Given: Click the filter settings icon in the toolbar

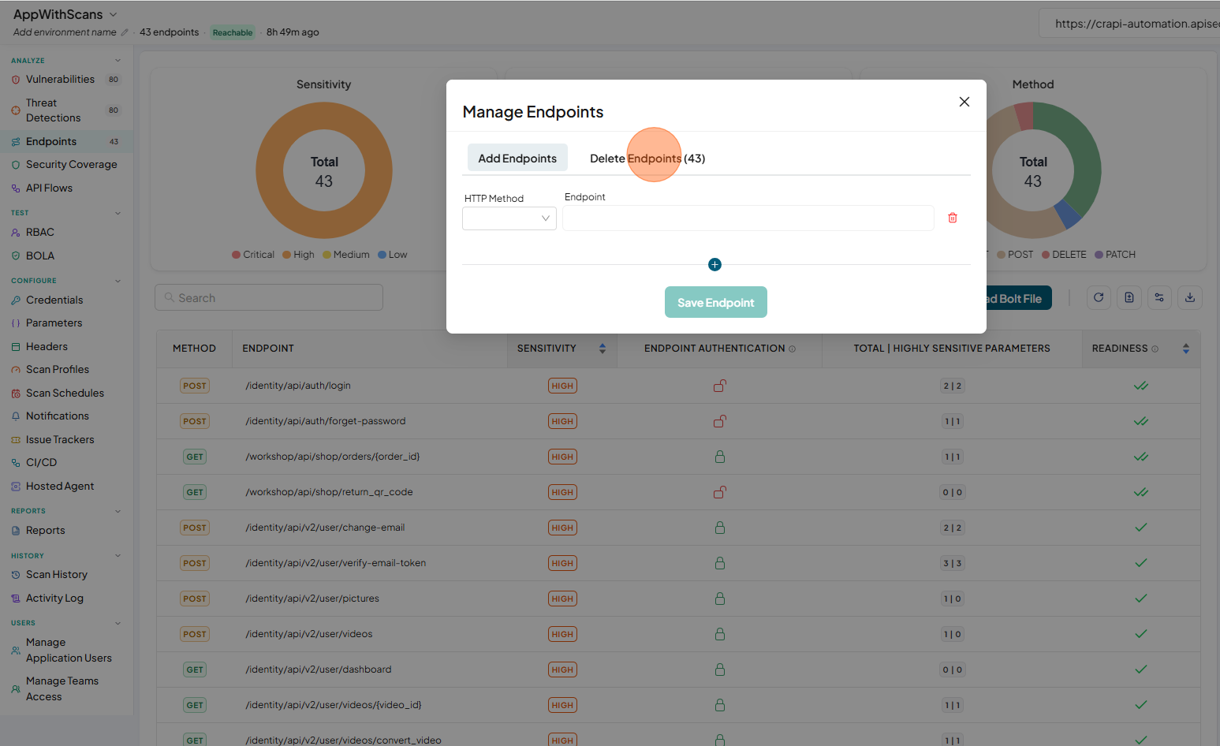Looking at the screenshot, I should click(1159, 297).
